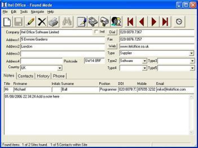198x148 pixels.
Task: Click the website address field
Action: 157,47
